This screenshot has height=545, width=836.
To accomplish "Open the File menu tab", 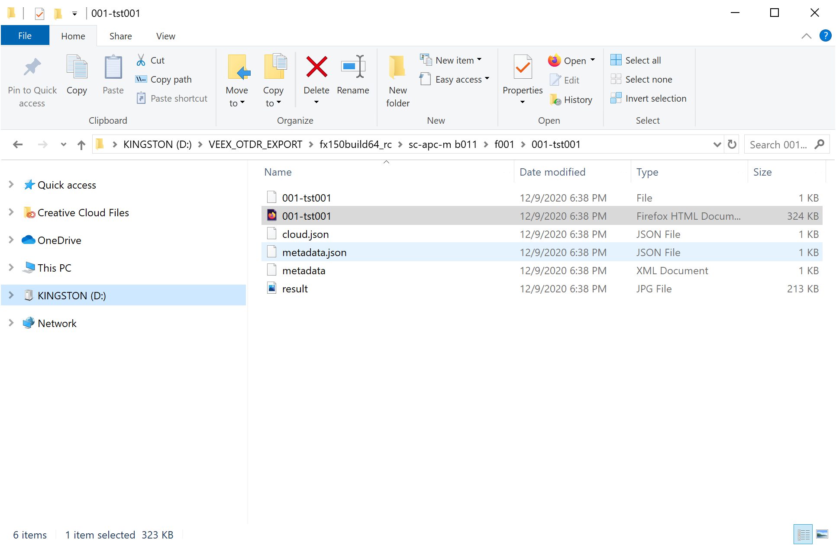I will tap(25, 36).
